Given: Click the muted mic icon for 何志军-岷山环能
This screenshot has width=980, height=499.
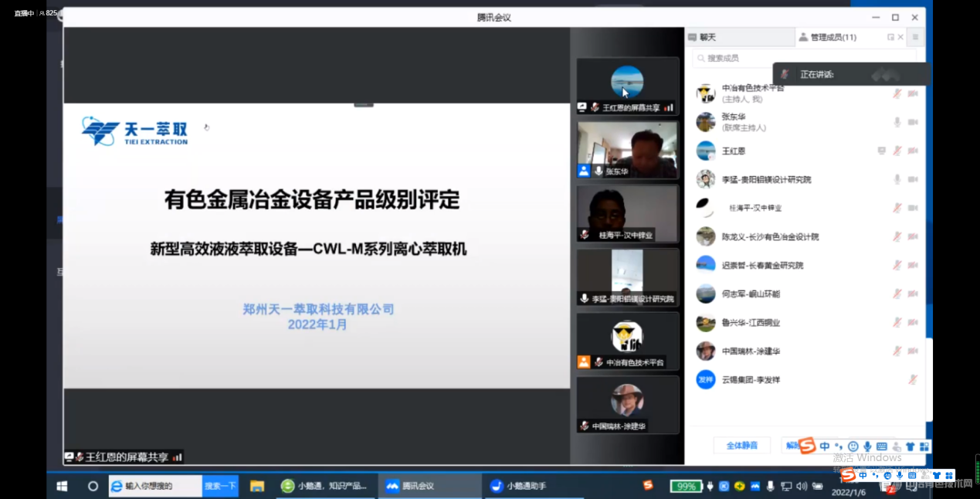Looking at the screenshot, I should pos(897,294).
